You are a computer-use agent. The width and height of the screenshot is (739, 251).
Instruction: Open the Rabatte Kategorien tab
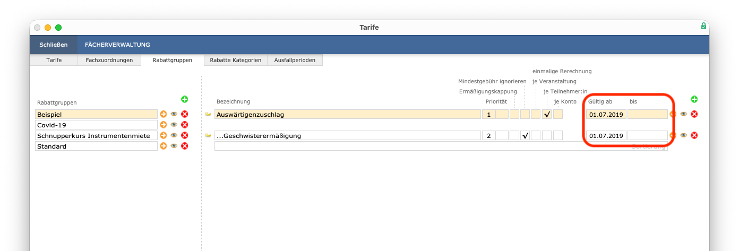(235, 60)
